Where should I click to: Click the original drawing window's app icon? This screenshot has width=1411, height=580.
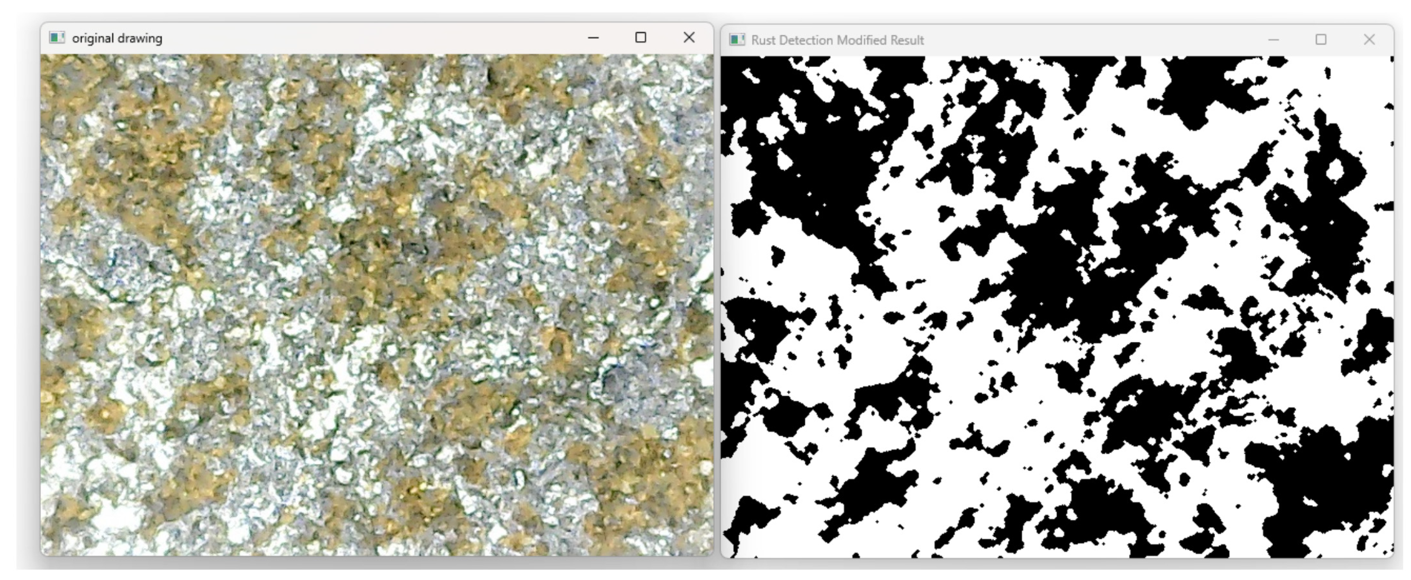coord(56,38)
